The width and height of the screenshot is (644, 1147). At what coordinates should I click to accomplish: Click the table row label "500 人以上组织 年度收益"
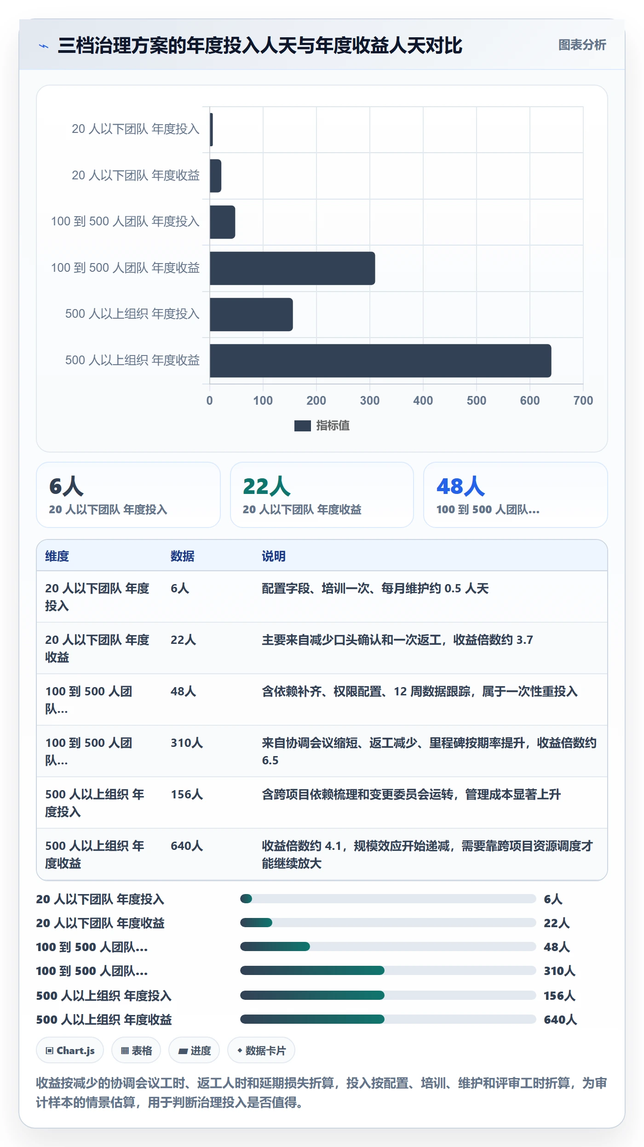[x=95, y=855]
